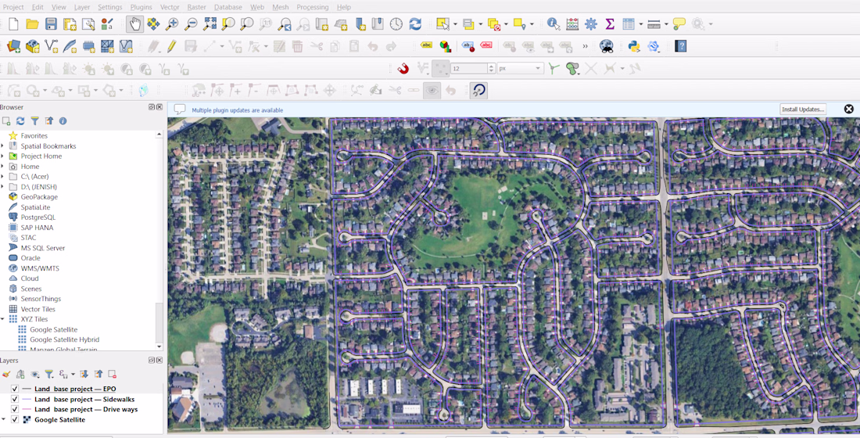
Task: Click the Statistical Summary sigma icon
Action: click(x=609, y=24)
